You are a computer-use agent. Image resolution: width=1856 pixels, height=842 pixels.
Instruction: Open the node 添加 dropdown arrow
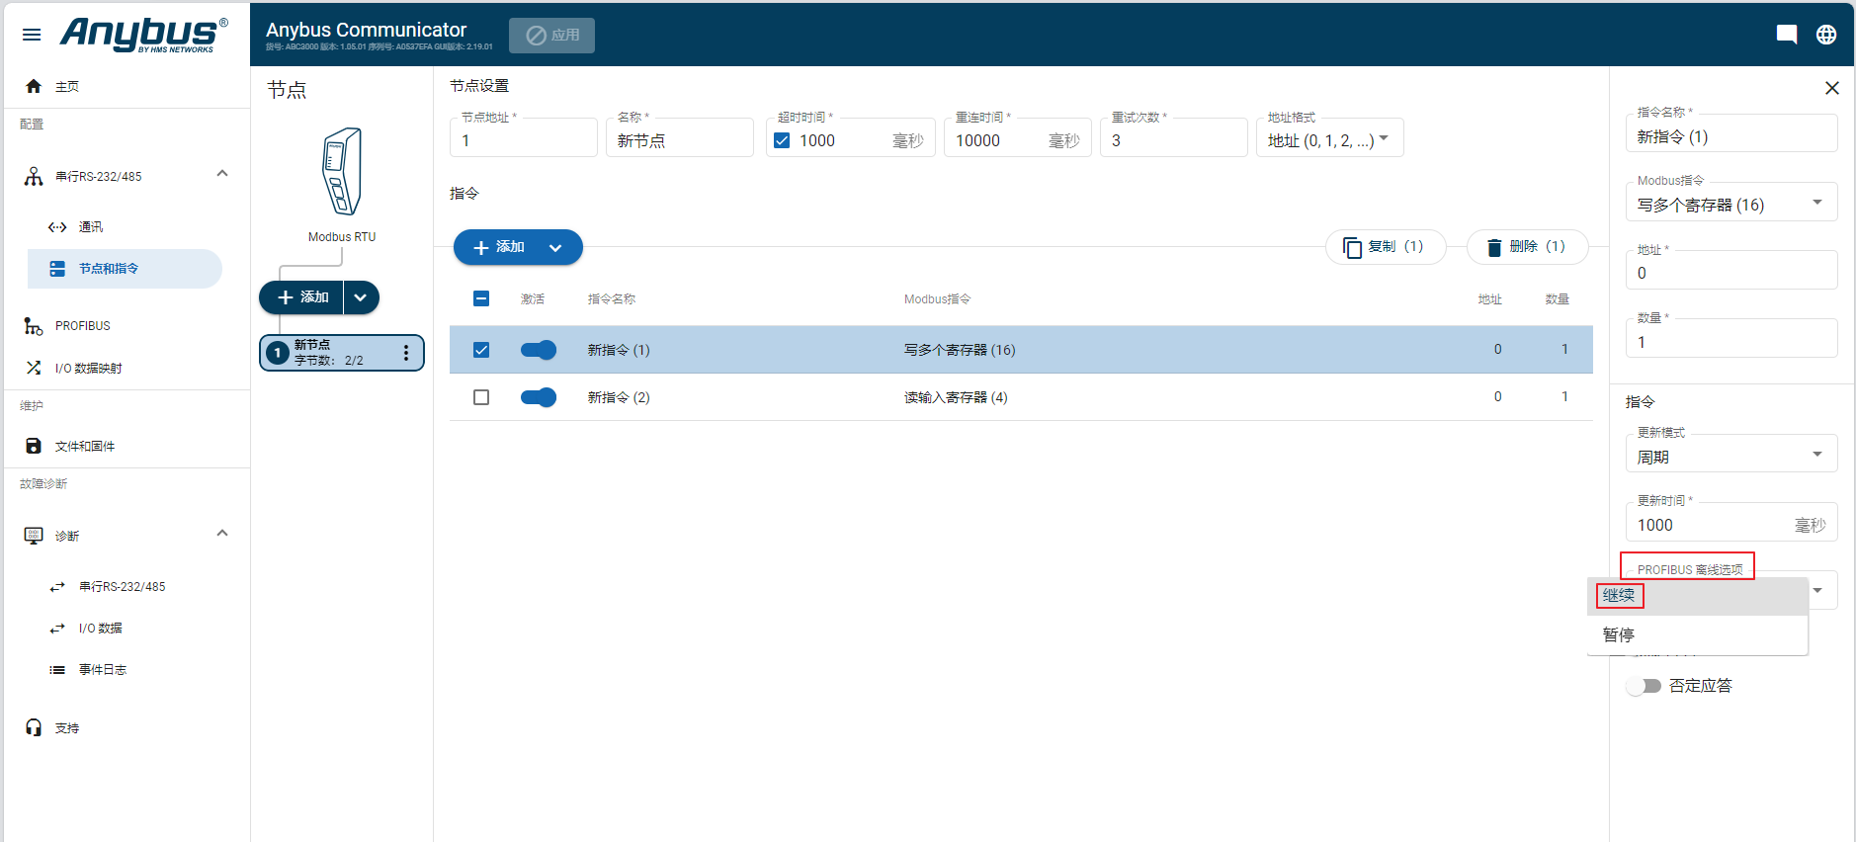coord(361,297)
